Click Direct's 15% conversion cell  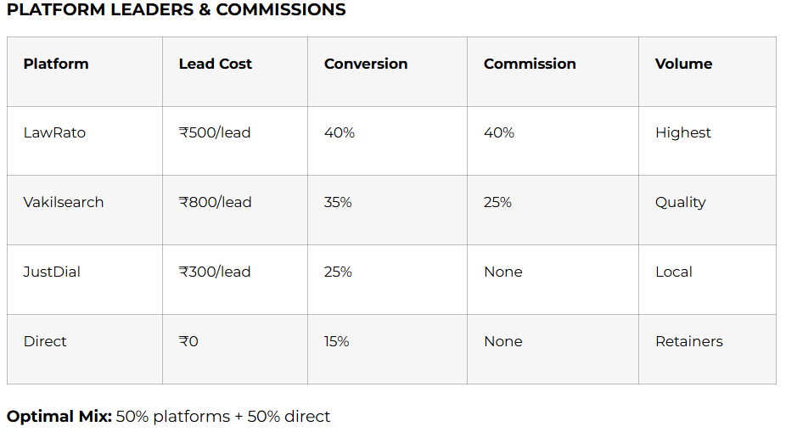coord(337,341)
